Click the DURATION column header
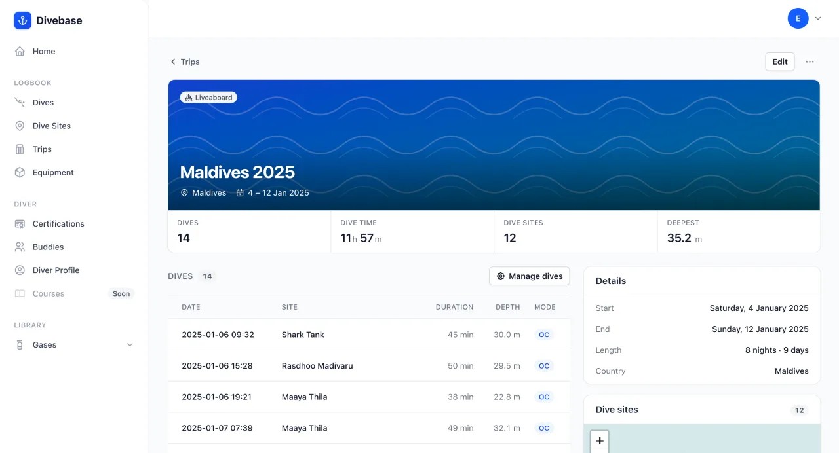Screen dimensions: 839x453 pyautogui.click(x=454, y=307)
